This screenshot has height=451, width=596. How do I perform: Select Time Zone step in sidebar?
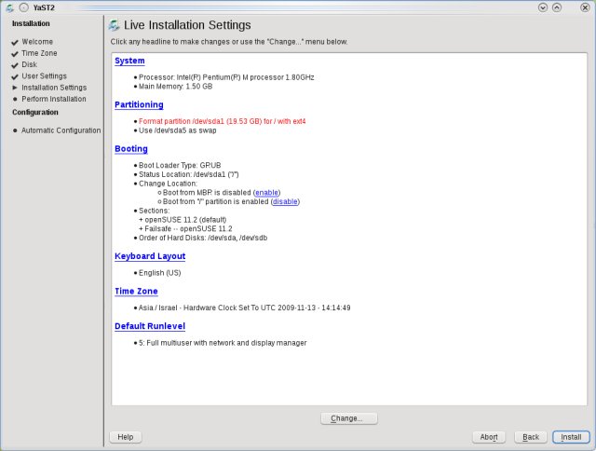pyautogui.click(x=39, y=53)
